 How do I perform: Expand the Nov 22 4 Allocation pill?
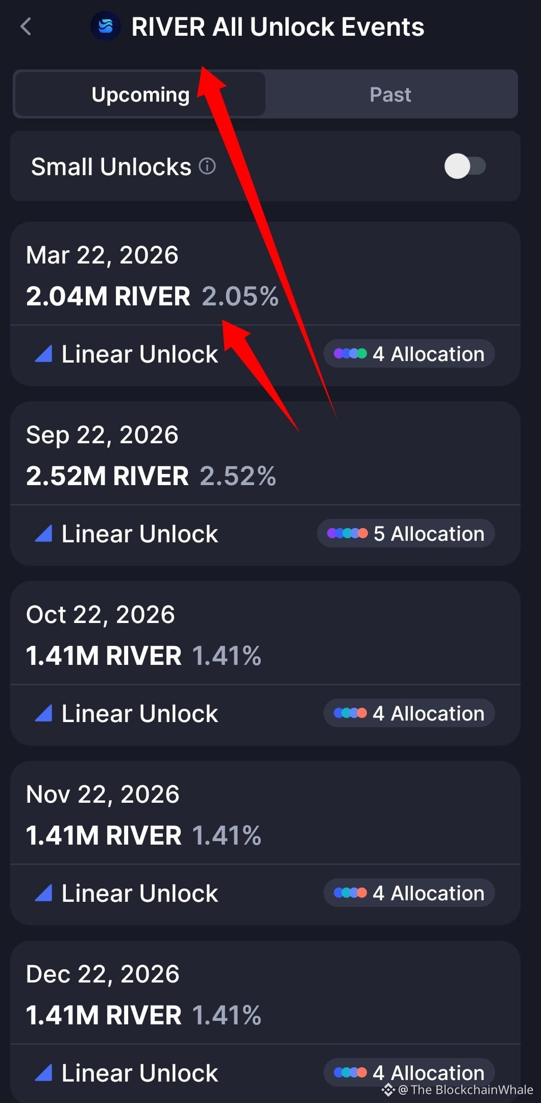[409, 893]
